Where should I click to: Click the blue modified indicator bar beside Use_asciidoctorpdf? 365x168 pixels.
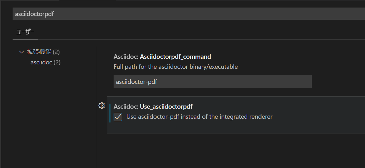pyautogui.click(x=110, y=112)
